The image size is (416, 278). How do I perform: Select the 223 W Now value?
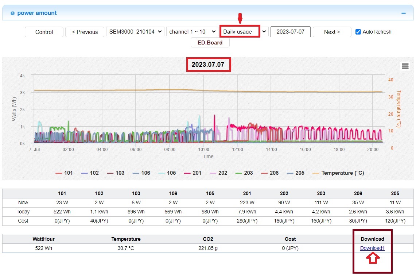[x=247, y=202]
